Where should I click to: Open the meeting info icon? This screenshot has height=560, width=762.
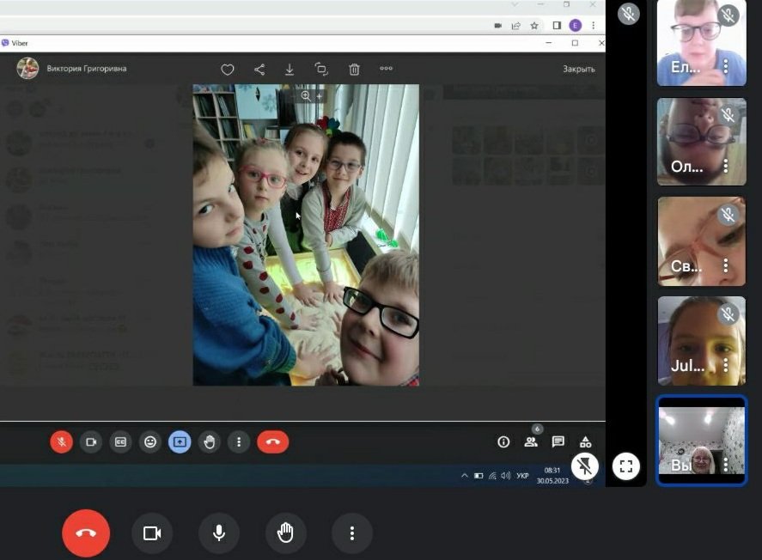point(503,441)
